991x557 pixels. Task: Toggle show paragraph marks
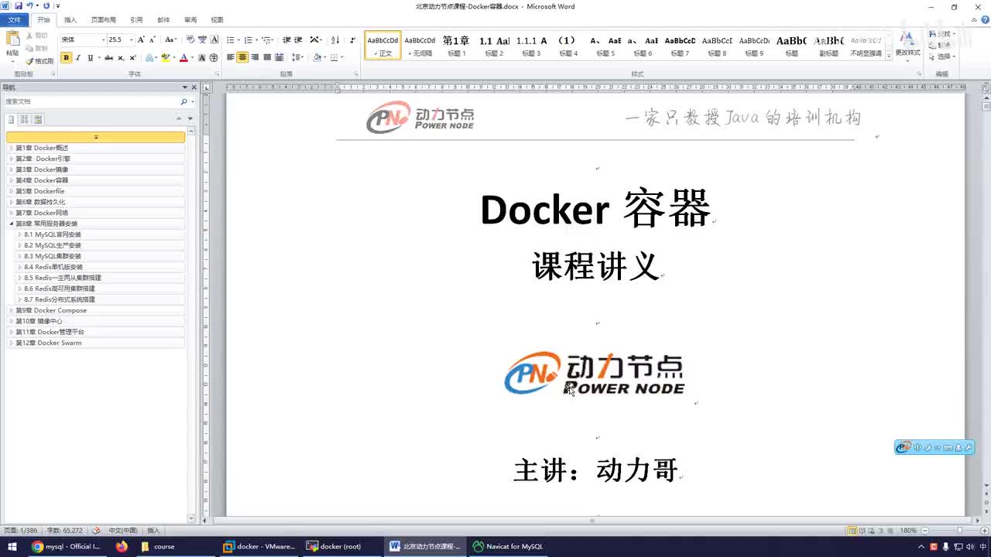point(353,39)
